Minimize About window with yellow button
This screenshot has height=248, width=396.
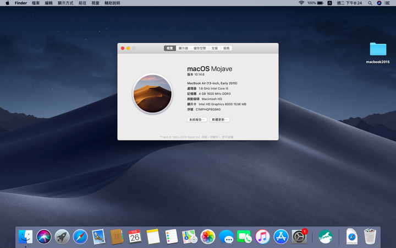(128, 48)
